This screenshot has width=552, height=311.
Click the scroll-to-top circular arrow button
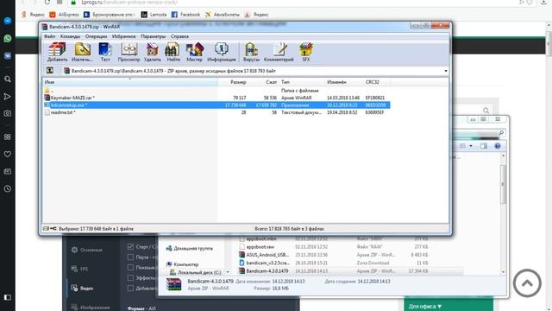pos(527,283)
